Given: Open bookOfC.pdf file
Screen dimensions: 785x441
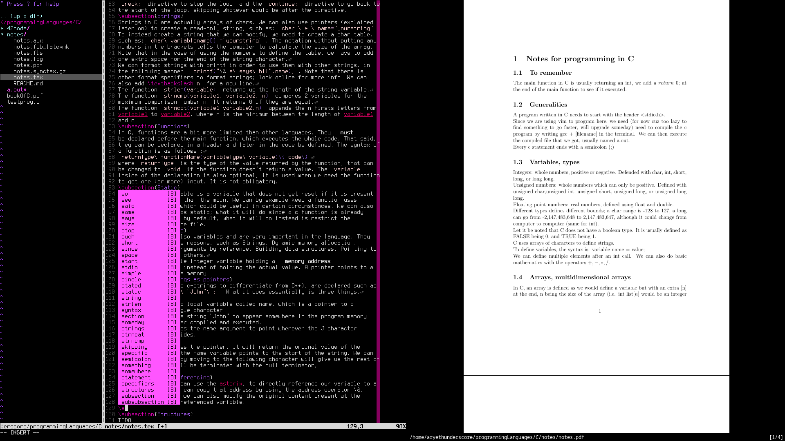Looking at the screenshot, I should pyautogui.click(x=25, y=96).
